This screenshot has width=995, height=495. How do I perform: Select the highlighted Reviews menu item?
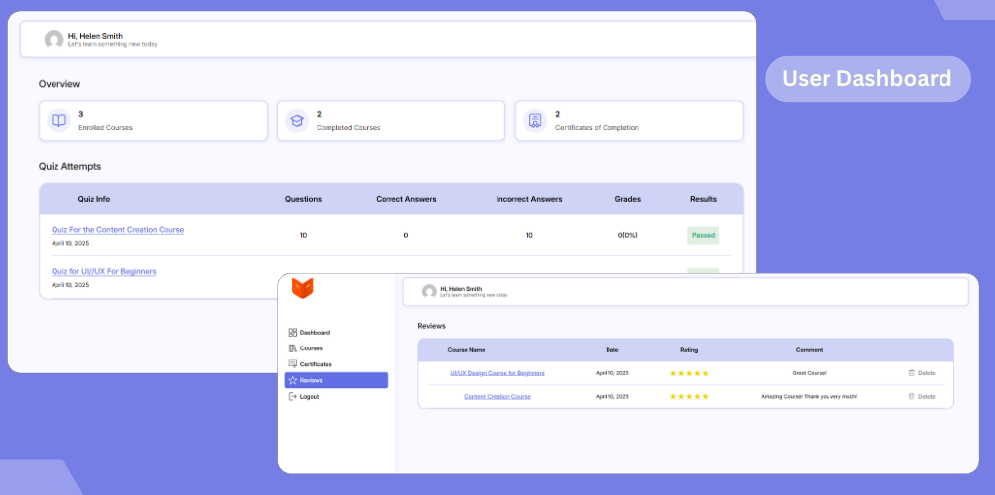336,380
